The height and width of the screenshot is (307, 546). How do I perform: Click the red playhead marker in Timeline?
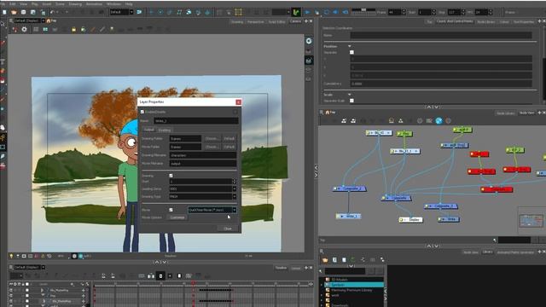(x=194, y=284)
